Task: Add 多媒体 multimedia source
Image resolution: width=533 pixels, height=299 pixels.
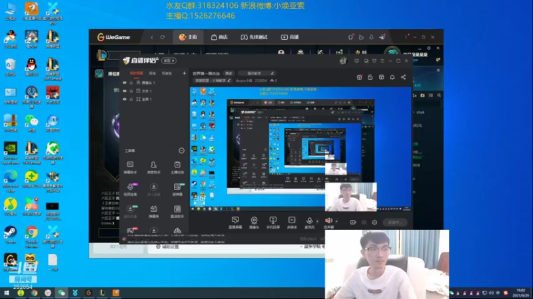Action: tap(292, 223)
